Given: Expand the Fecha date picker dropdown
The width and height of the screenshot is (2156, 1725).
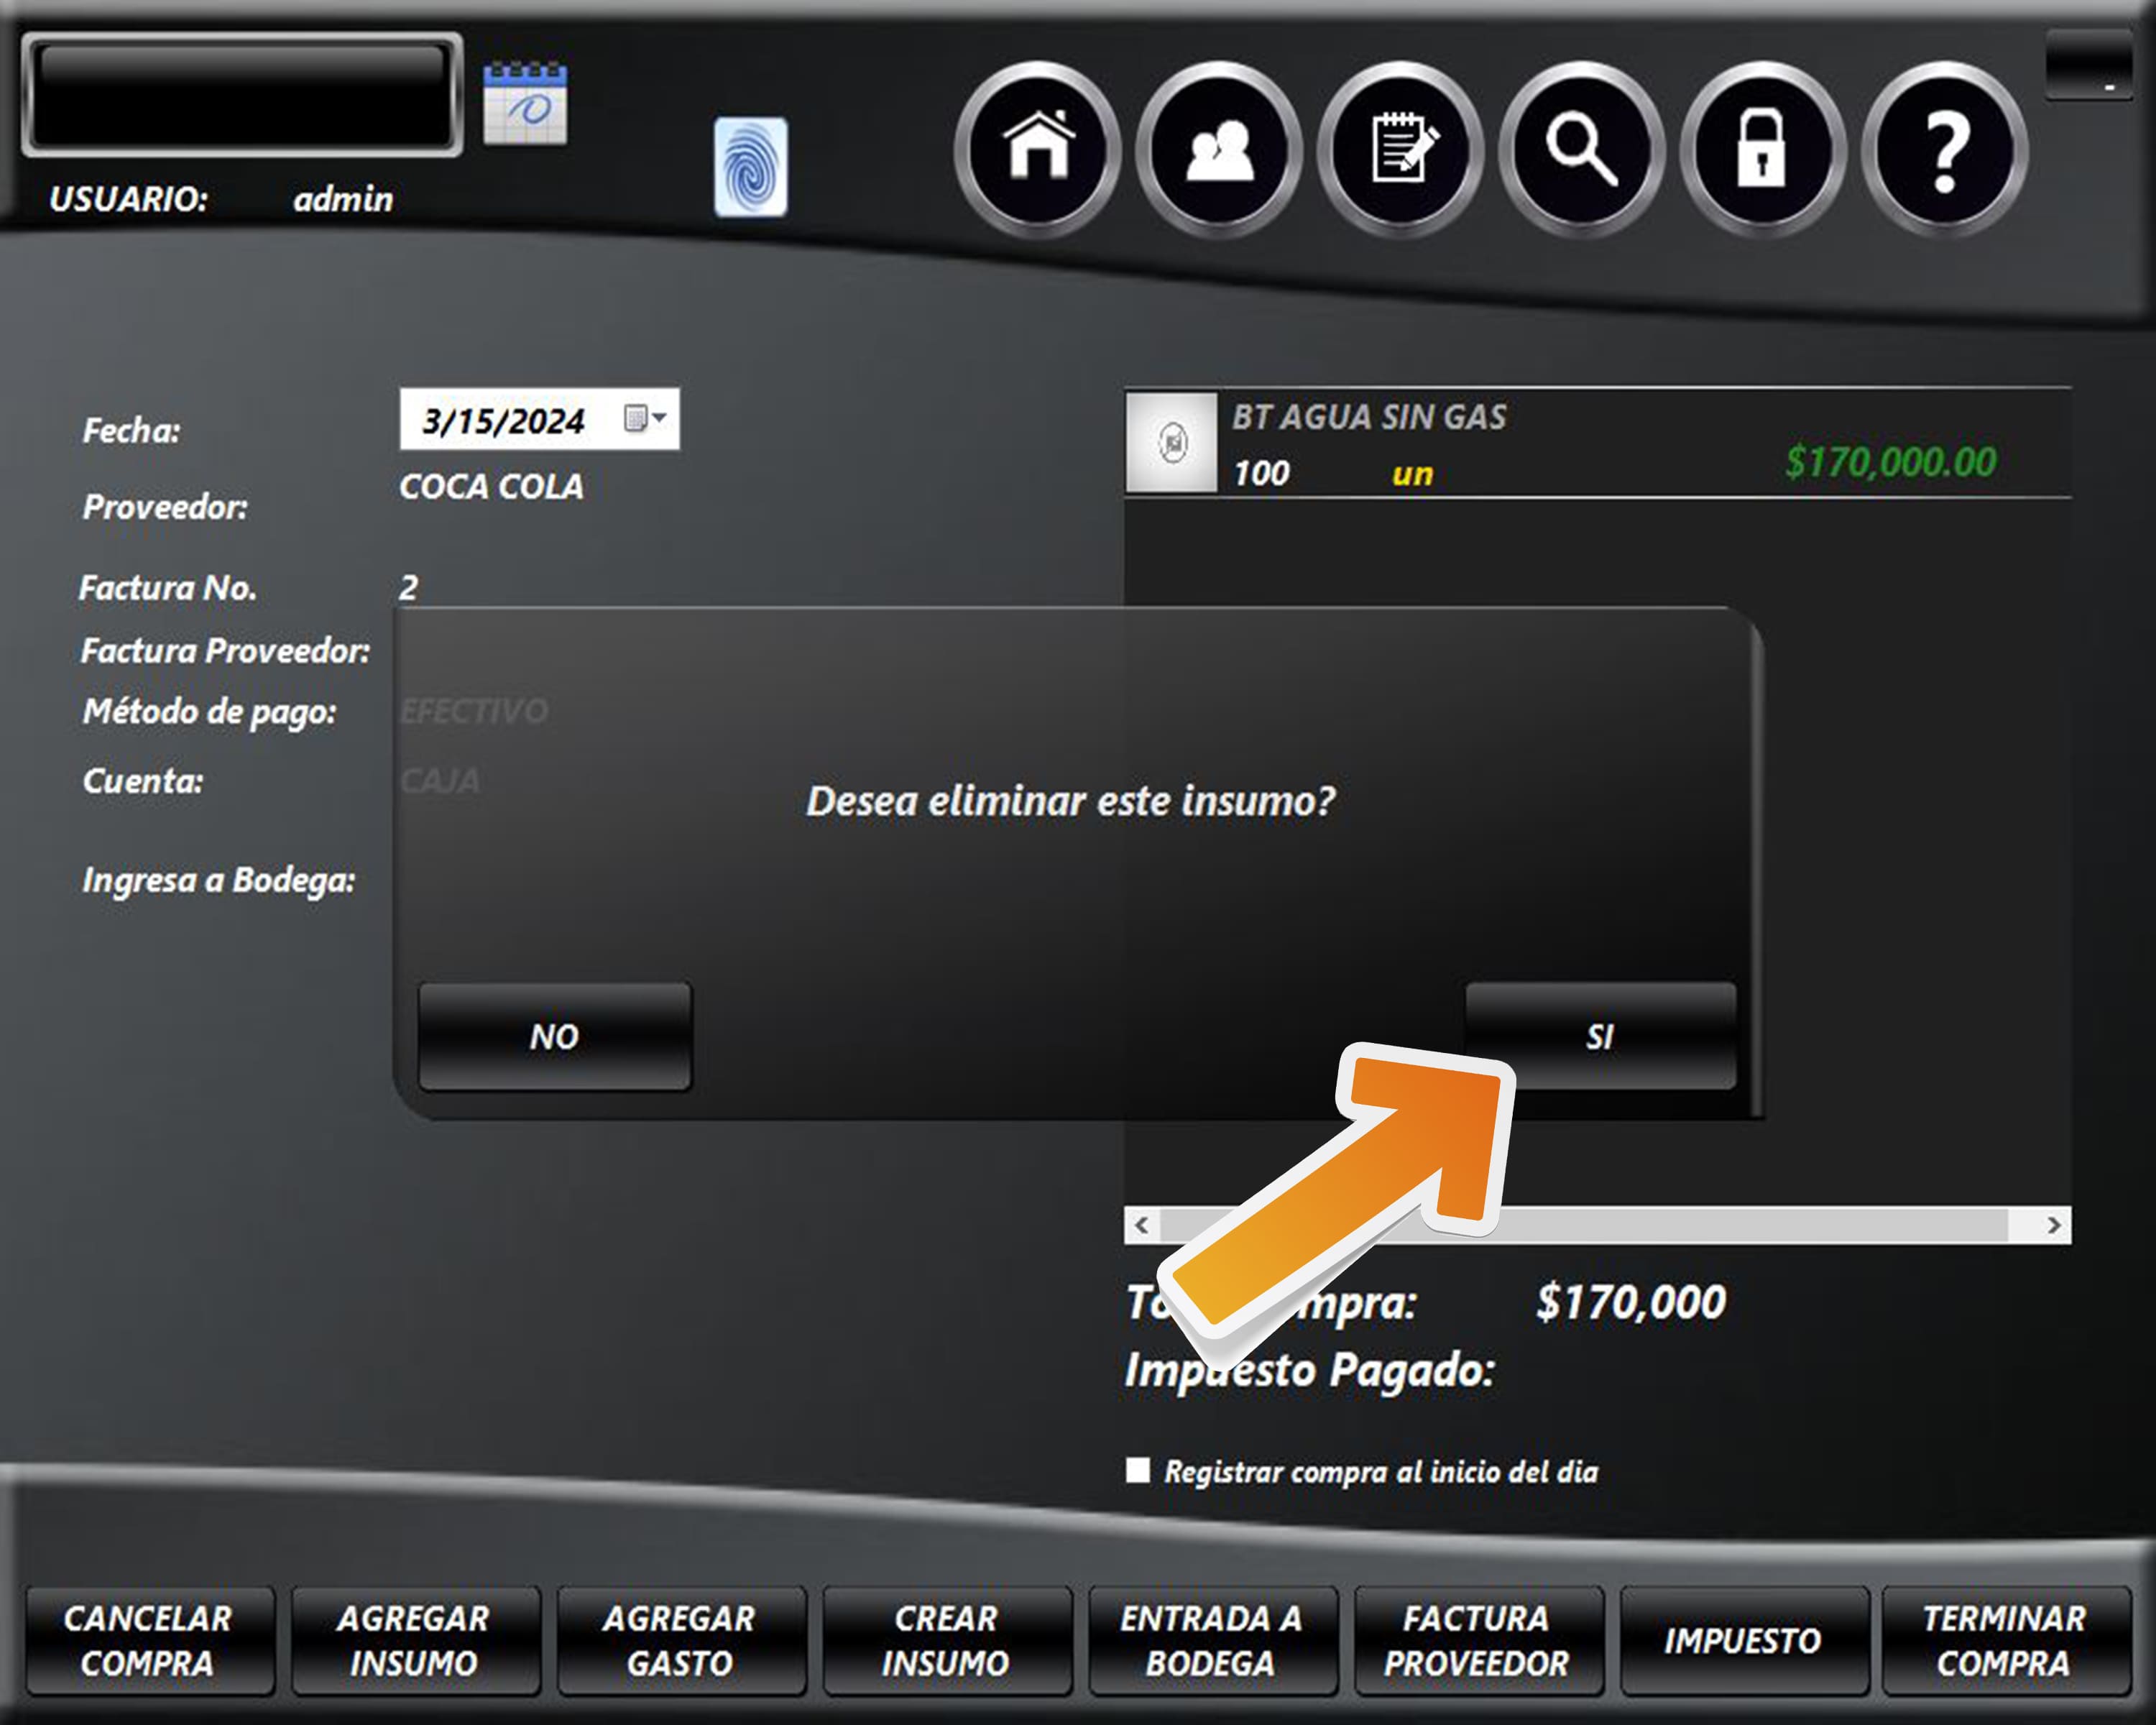Looking at the screenshot, I should [x=645, y=417].
